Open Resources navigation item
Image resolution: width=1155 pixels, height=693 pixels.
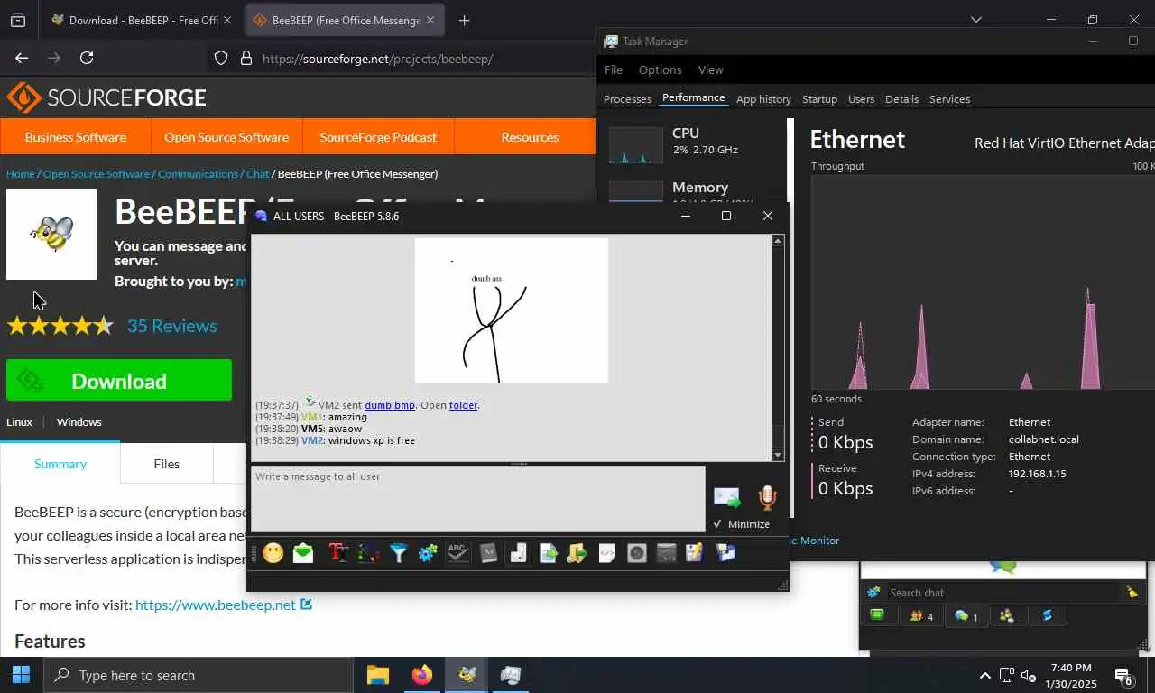tap(530, 137)
